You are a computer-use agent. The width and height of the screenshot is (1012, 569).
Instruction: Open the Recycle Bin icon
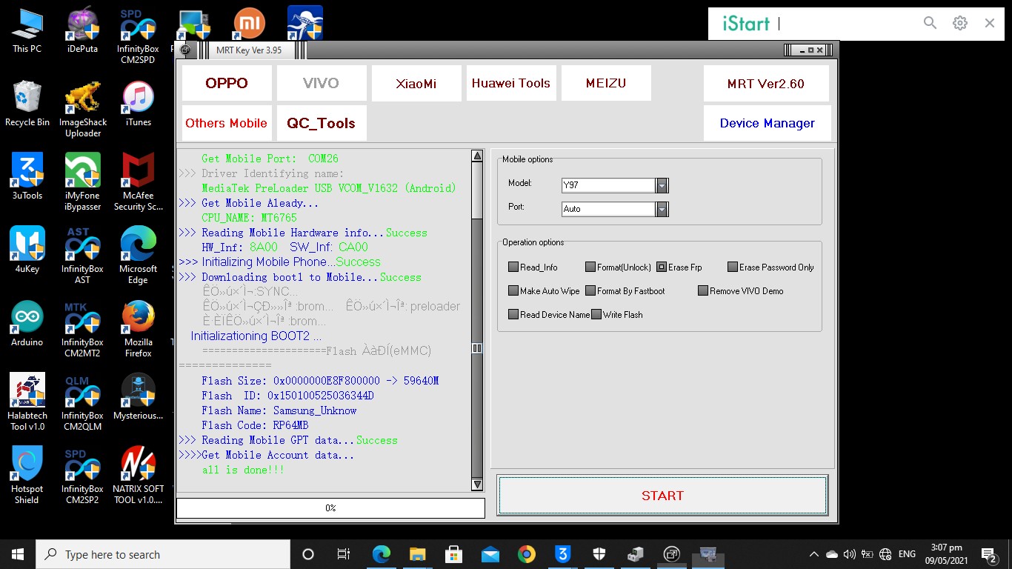(x=27, y=104)
